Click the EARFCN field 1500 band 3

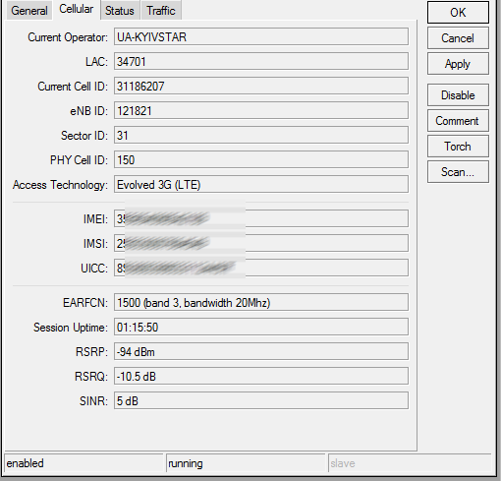(x=261, y=302)
